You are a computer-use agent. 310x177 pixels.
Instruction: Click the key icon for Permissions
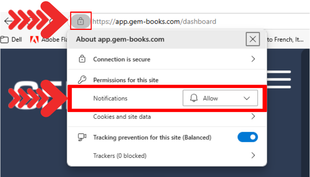coord(82,80)
